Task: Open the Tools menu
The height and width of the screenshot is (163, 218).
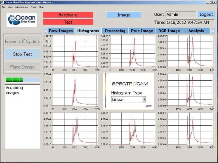Action: [34, 7]
